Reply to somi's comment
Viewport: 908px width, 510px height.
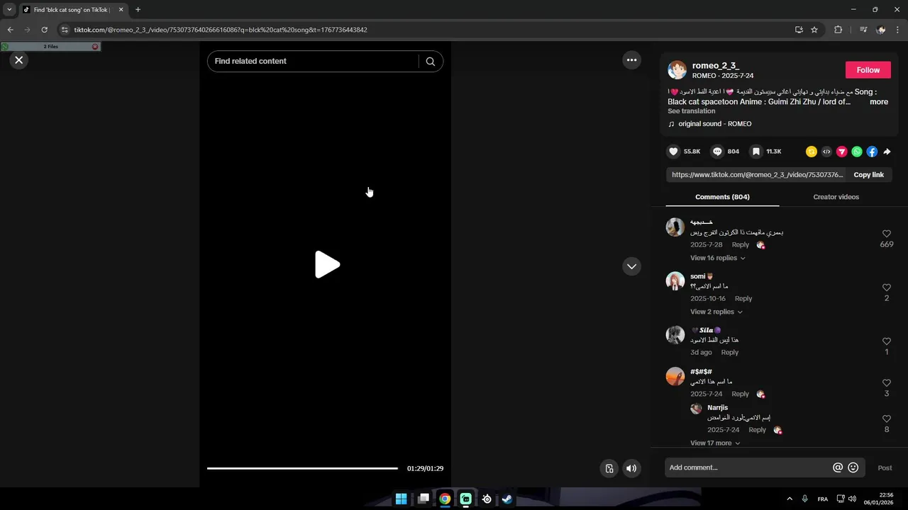pyautogui.click(x=743, y=299)
